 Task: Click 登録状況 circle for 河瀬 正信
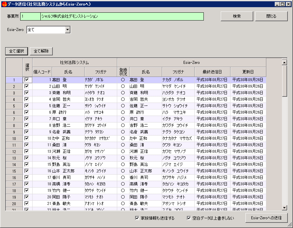(123, 151)
